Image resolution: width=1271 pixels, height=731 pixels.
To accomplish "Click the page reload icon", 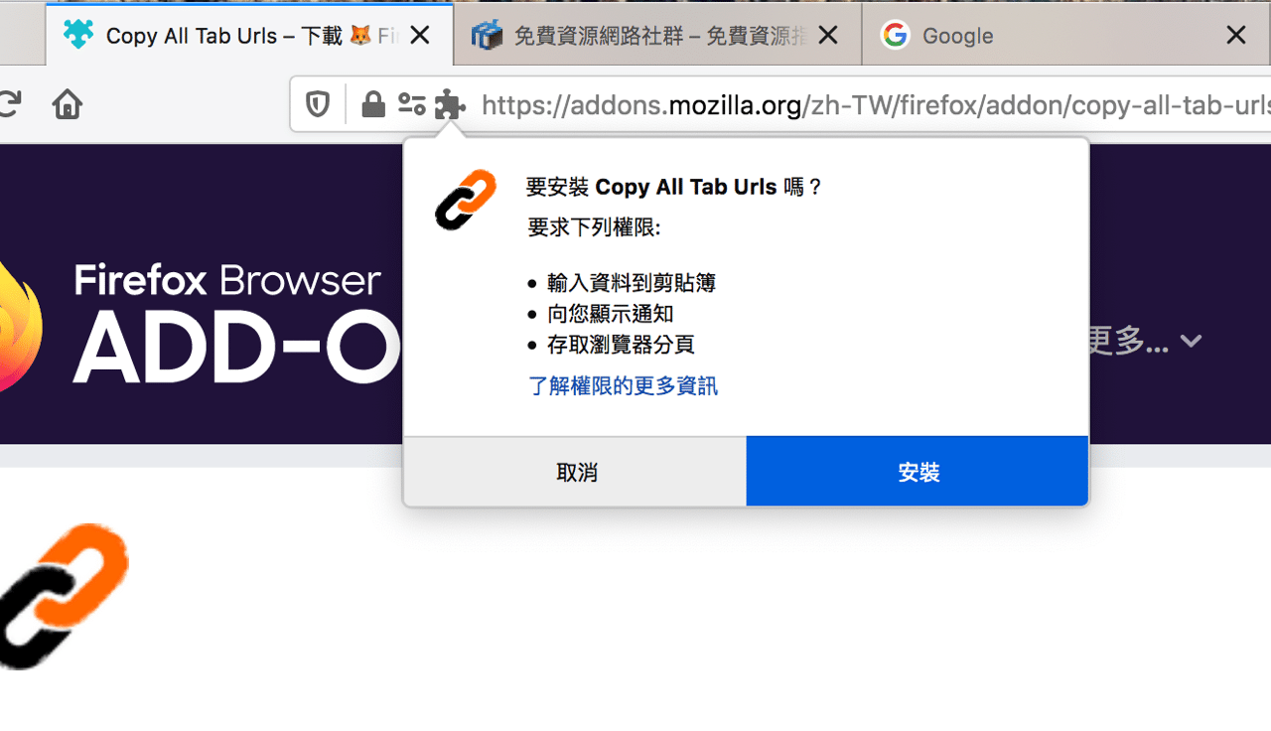I will (8, 103).
